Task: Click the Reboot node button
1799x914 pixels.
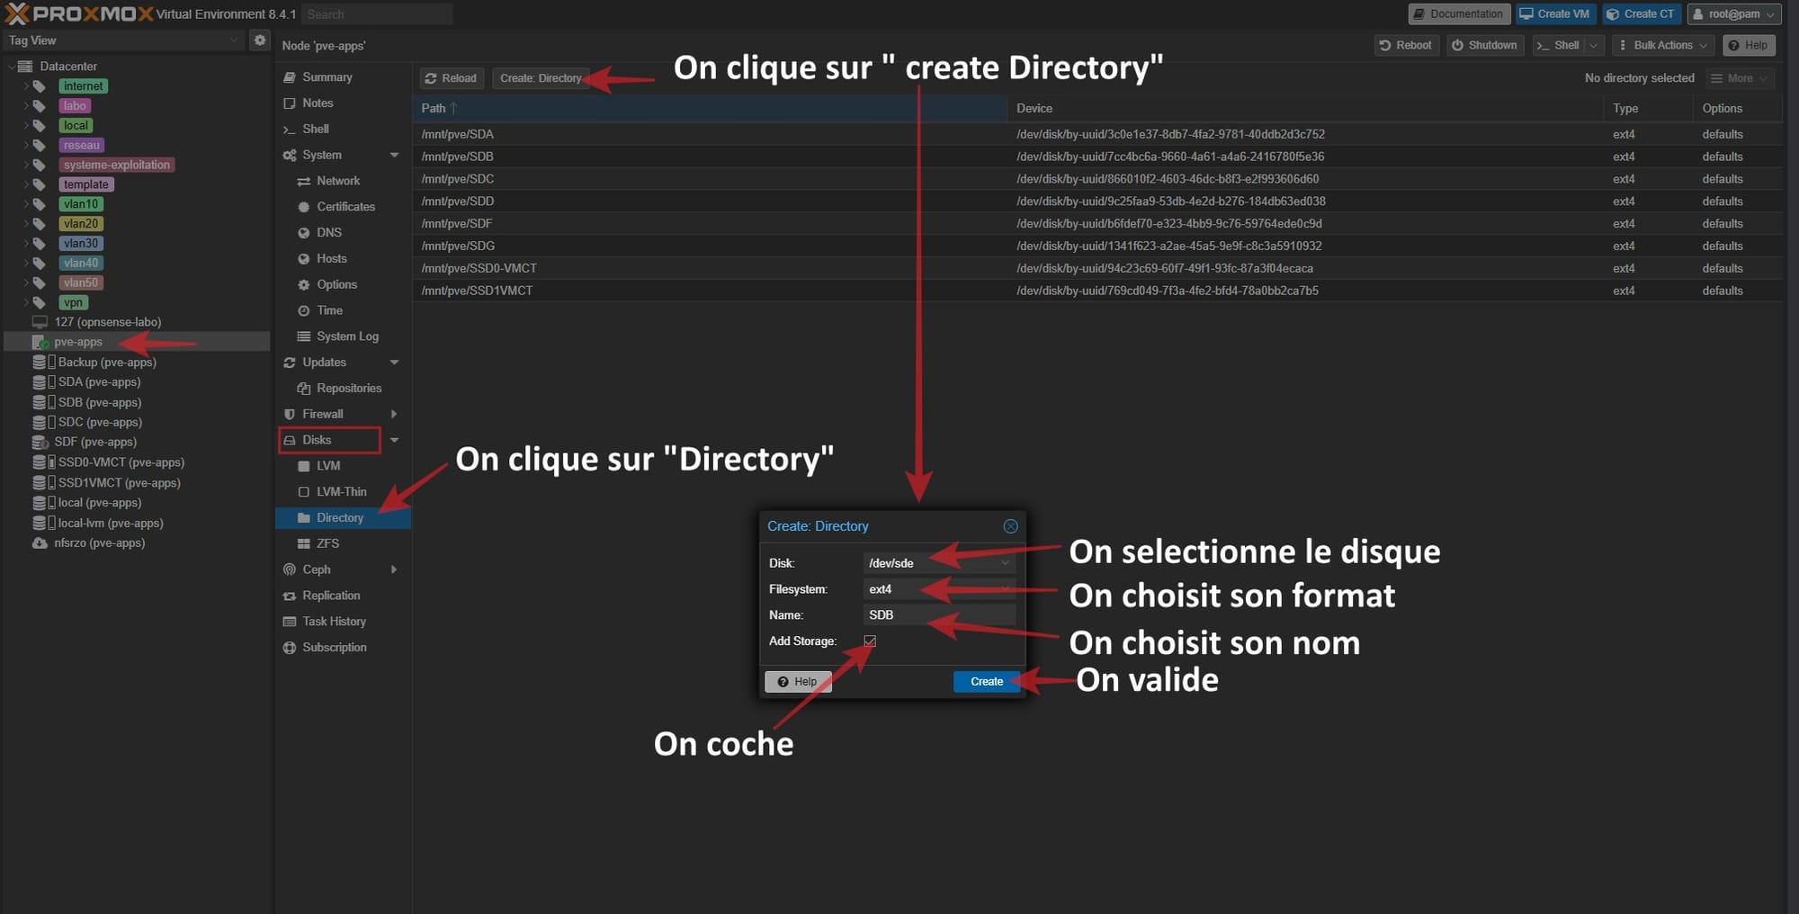Action: click(1405, 46)
